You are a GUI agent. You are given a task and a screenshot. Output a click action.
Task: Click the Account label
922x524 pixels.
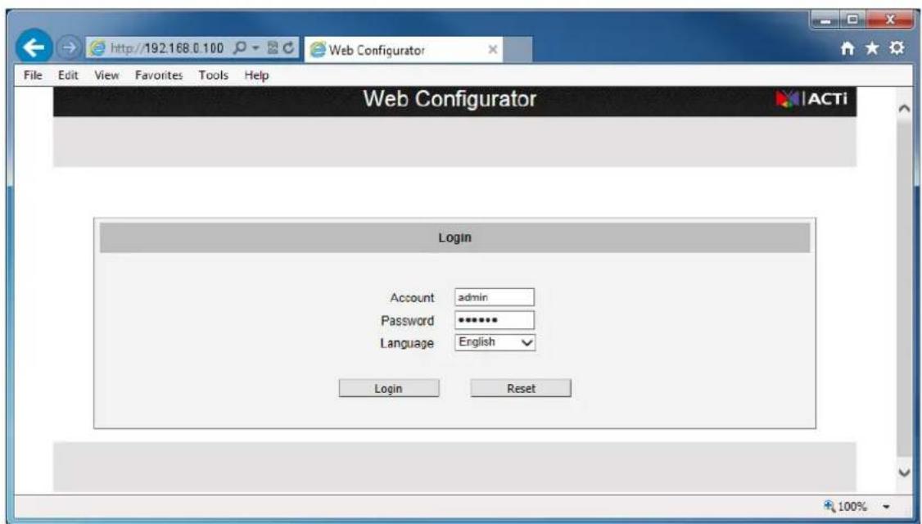pos(412,297)
